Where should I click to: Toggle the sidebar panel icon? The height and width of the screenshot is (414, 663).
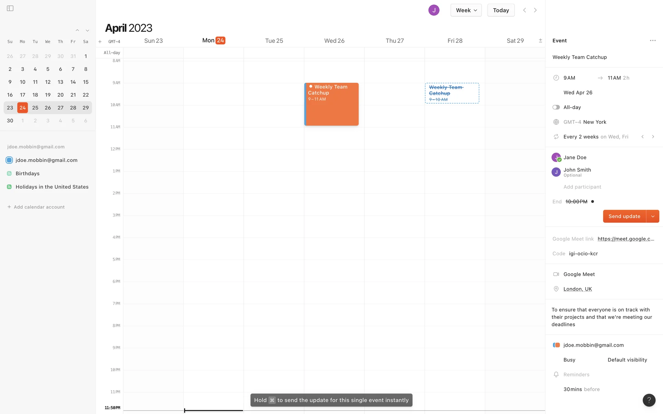coord(10,8)
